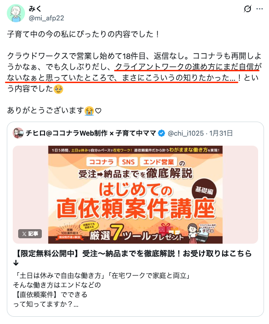Click the heart symbol ending the post
Image resolution: width=269 pixels, height=324 pixels.
tap(98, 111)
